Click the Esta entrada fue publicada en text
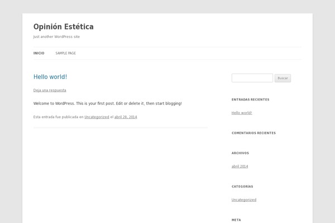This screenshot has width=335, height=223. click(58, 117)
